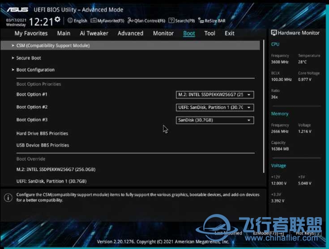This screenshot has width=329, height=249.
Task: Click the 03/17/2021 date text
Action: [16, 20]
